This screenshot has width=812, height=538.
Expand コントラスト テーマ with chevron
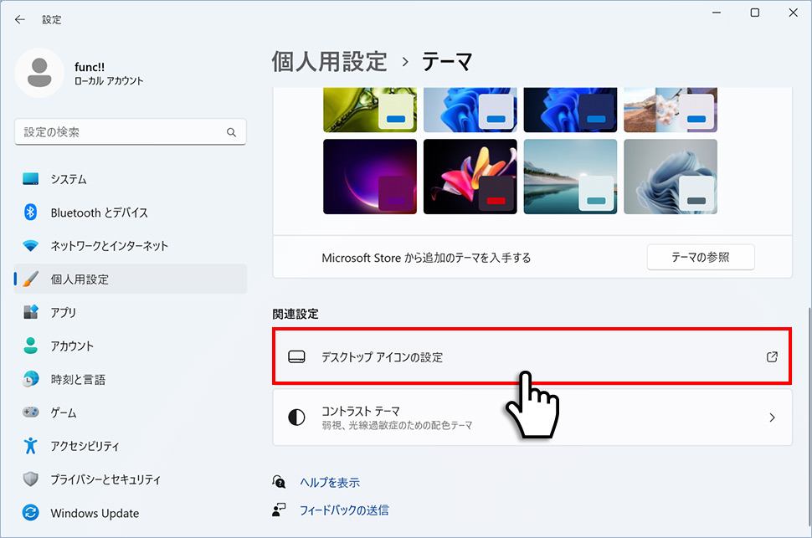(x=772, y=418)
